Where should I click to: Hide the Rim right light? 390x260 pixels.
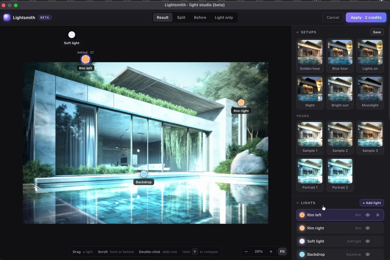tap(368, 228)
